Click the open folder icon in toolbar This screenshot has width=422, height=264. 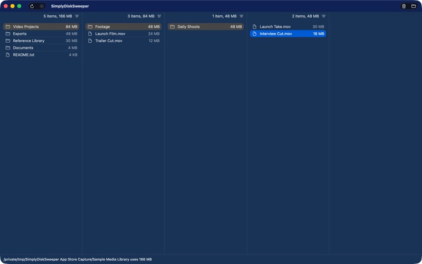414,6
